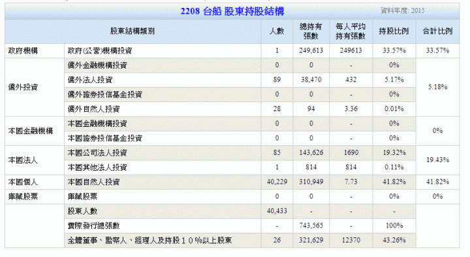The width and height of the screenshot is (470, 257).
Task: Click the 100% holding ratio value
Action: (x=394, y=226)
